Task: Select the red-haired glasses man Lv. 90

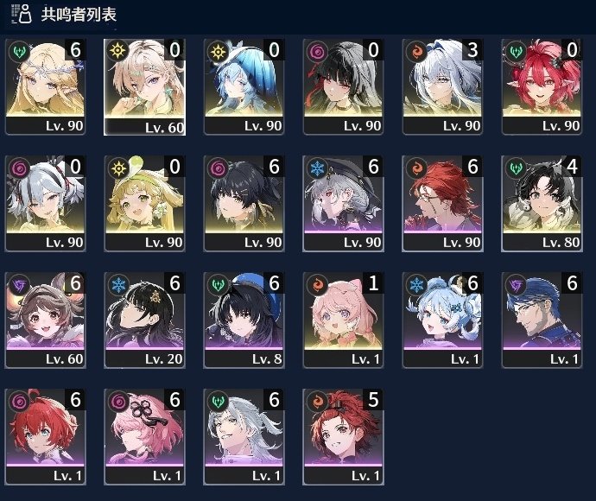Action: click(x=442, y=203)
